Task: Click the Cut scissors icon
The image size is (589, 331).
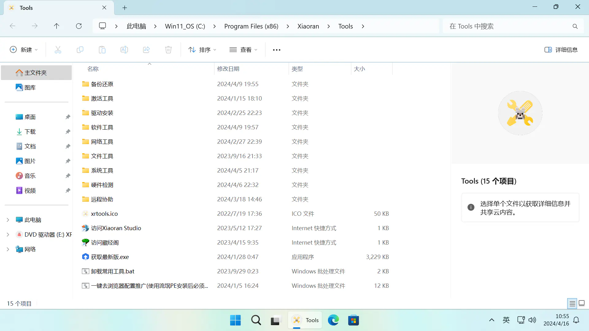Action: (x=58, y=50)
